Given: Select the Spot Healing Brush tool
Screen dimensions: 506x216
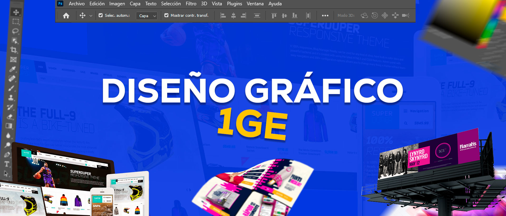Looking at the screenshot, I should point(12,78).
